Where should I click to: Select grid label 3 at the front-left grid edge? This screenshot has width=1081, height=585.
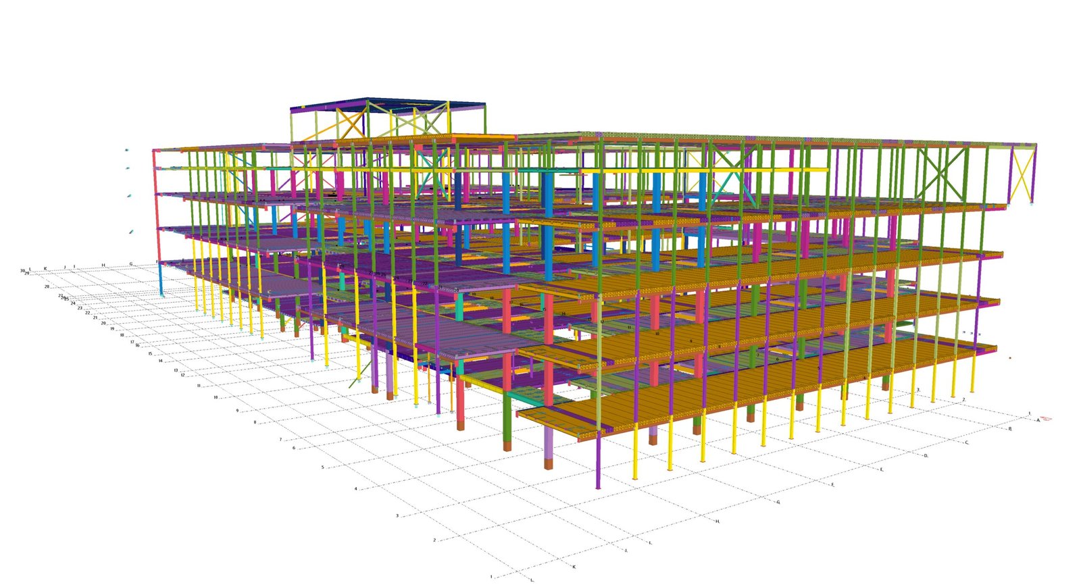pyautogui.click(x=397, y=515)
